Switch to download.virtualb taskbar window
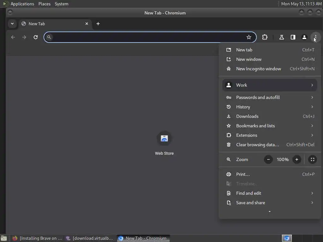323x242 pixels. coord(90,238)
